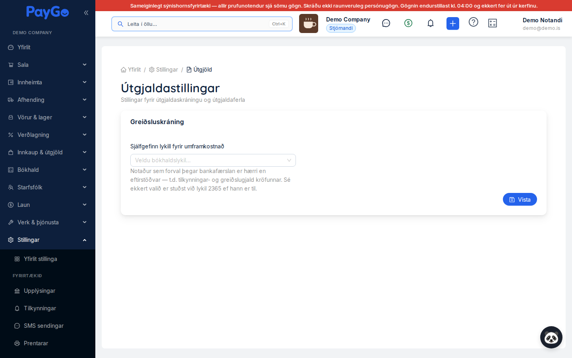Click the Stjórnandi role badge
Image resolution: width=572 pixels, height=358 pixels.
[x=341, y=28]
